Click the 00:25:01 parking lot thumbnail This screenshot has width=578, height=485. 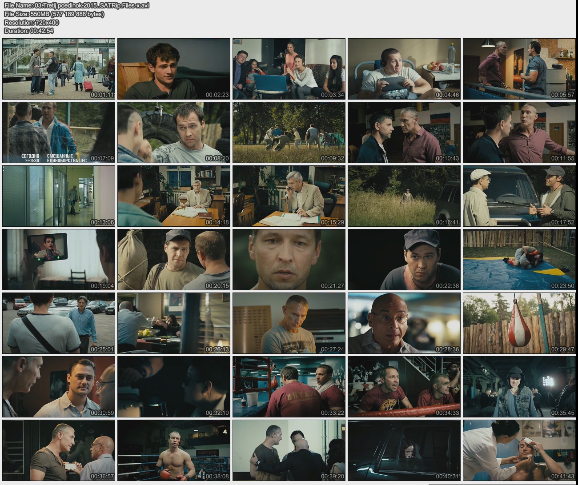point(59,323)
